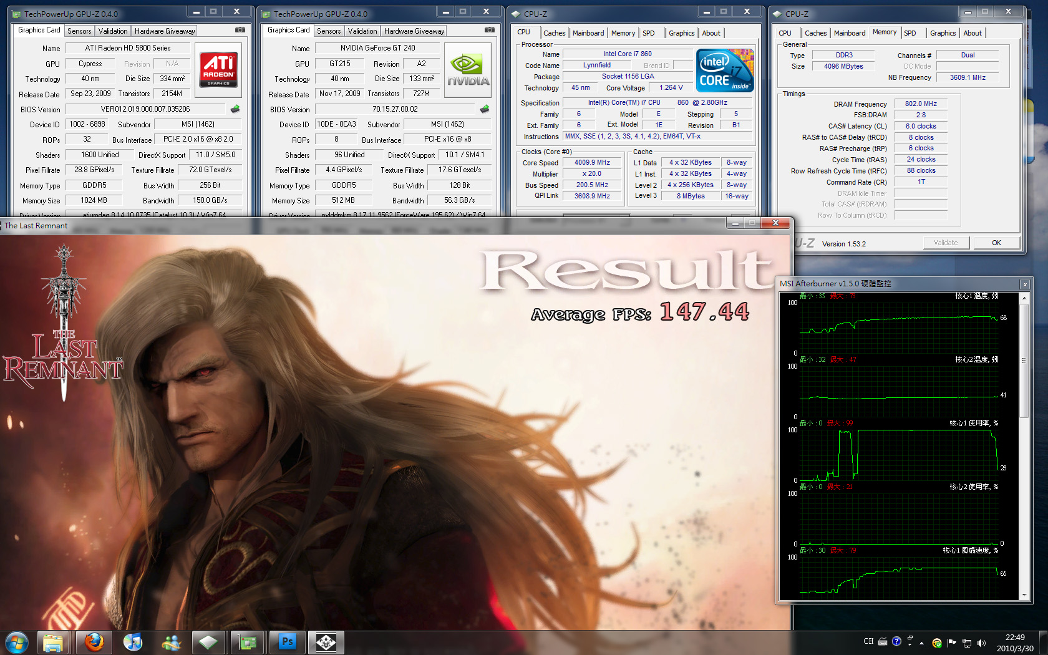Open the Action Center flag icon

pos(951,643)
